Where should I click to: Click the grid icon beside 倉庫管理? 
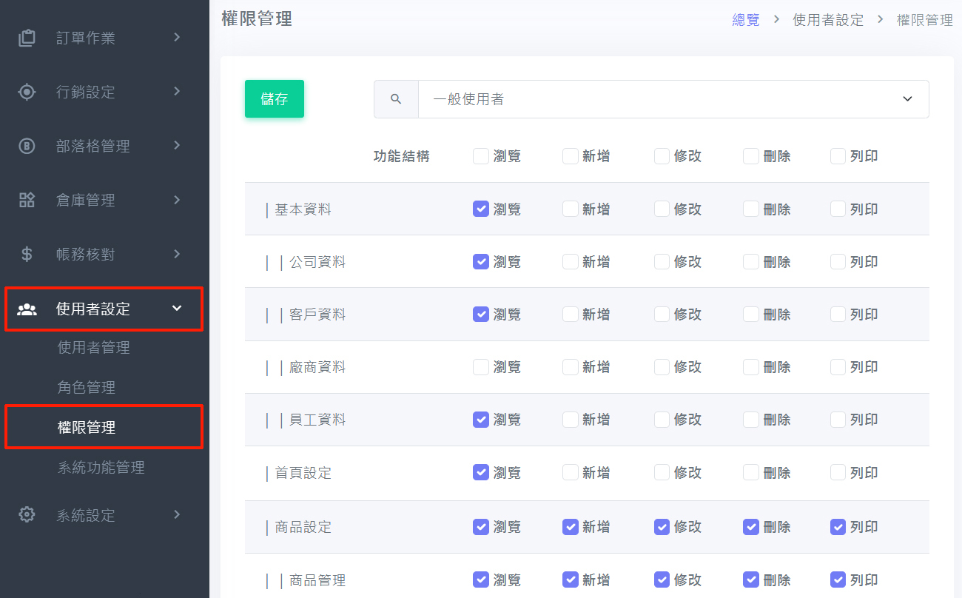tap(27, 200)
